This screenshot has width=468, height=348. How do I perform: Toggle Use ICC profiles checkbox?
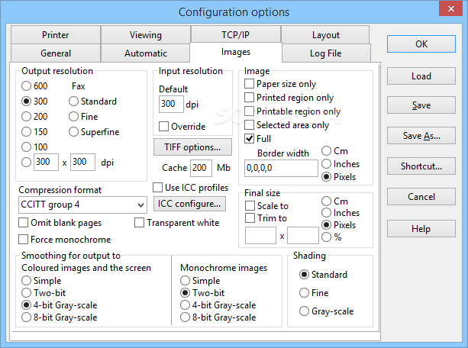click(158, 187)
